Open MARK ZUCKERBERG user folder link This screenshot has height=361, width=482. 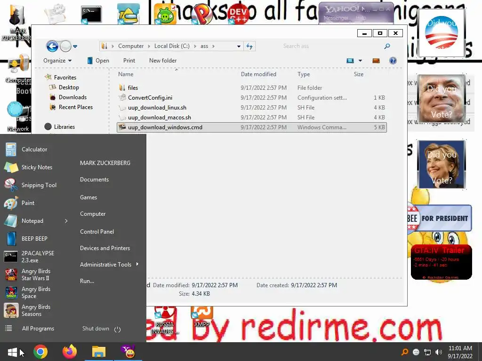[x=105, y=163]
